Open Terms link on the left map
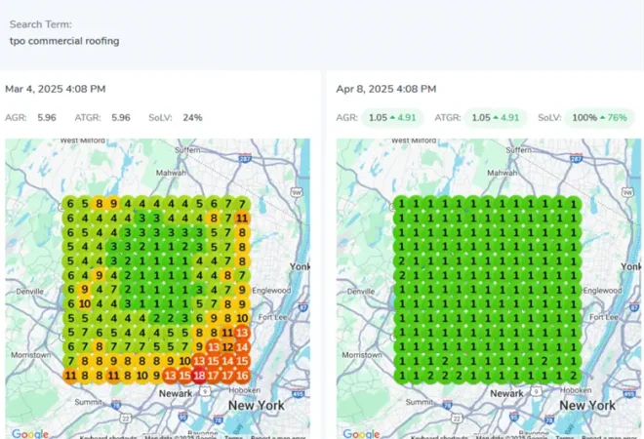 [x=234, y=435]
